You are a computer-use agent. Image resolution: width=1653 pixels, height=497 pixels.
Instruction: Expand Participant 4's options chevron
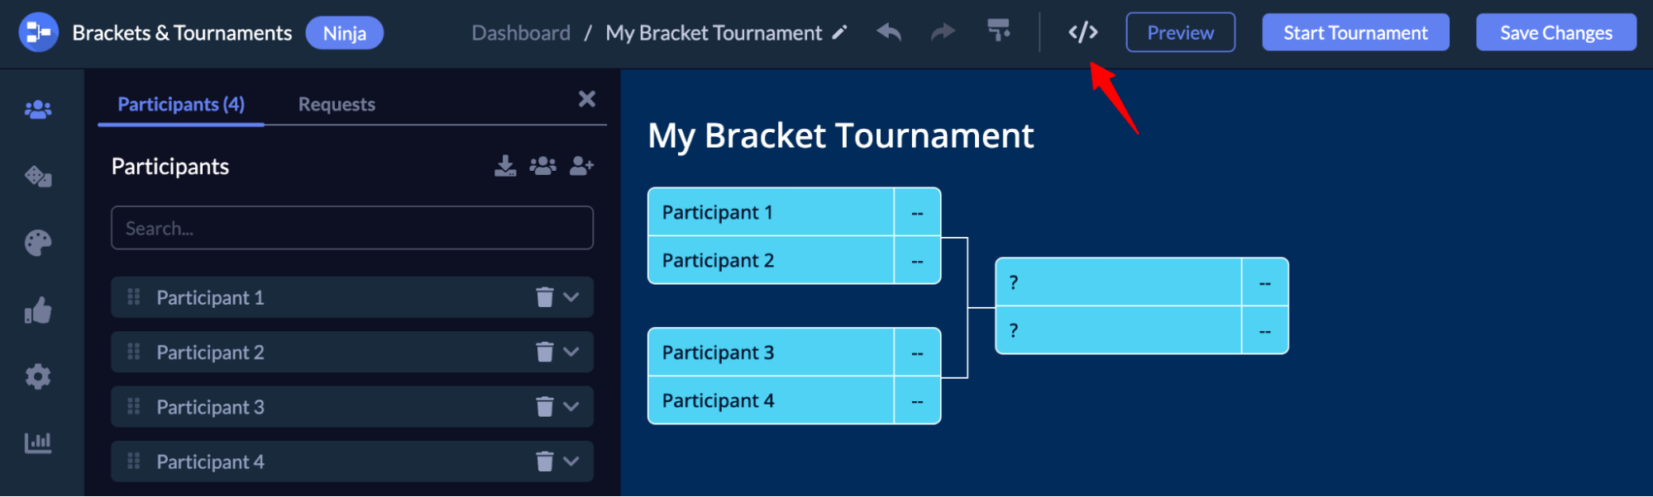click(571, 461)
